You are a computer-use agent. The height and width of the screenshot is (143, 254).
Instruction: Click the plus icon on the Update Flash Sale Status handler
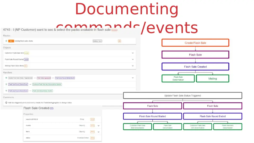[x=6, y=78]
